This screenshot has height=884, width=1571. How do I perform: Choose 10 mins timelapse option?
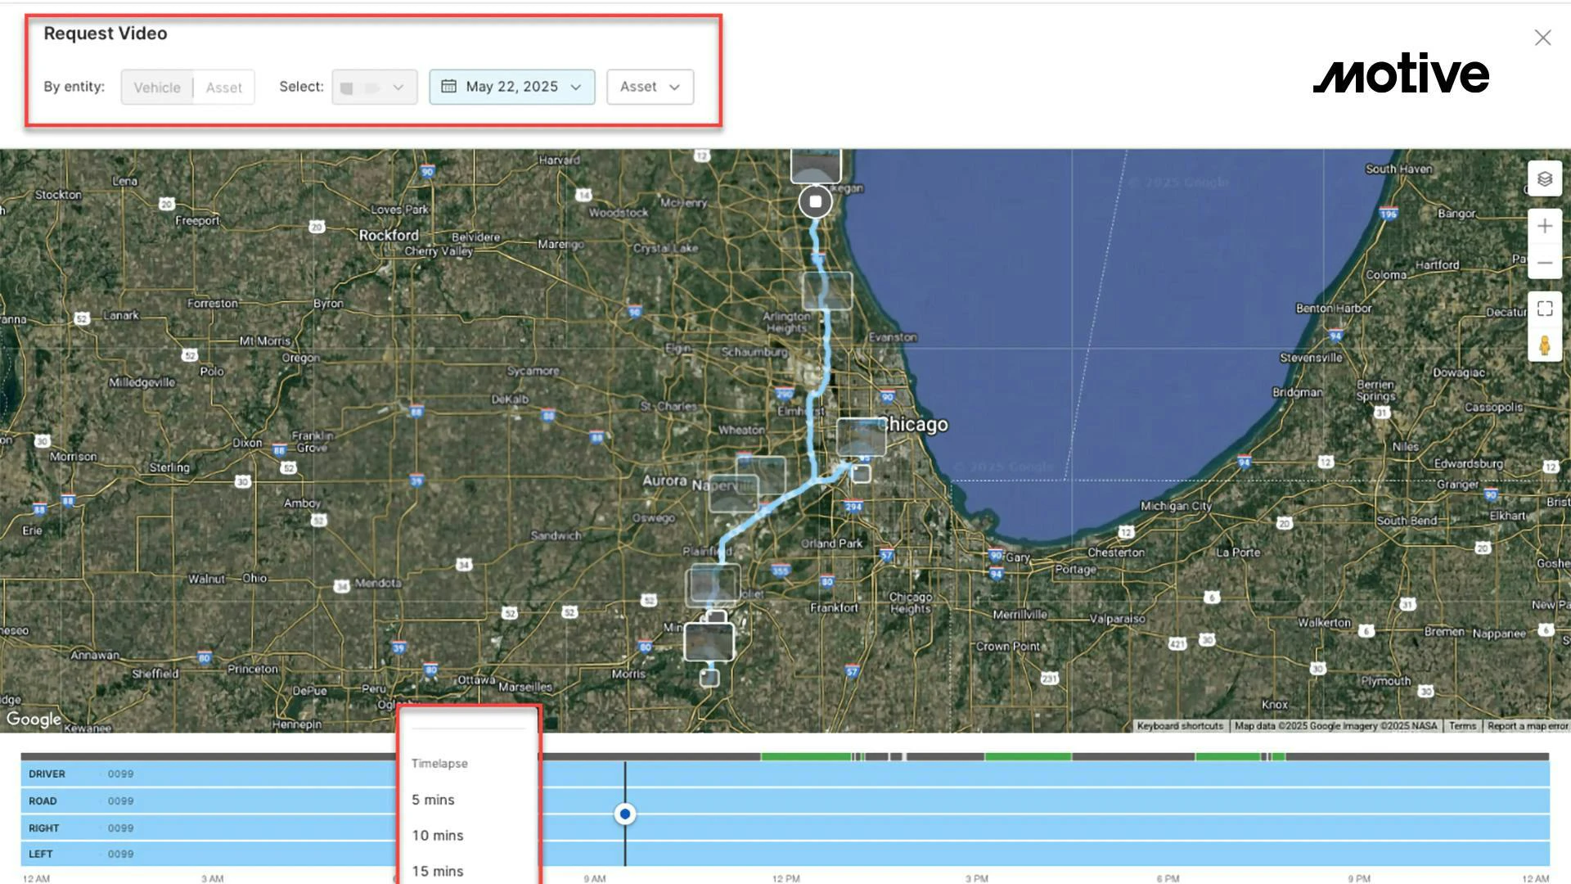coord(437,836)
